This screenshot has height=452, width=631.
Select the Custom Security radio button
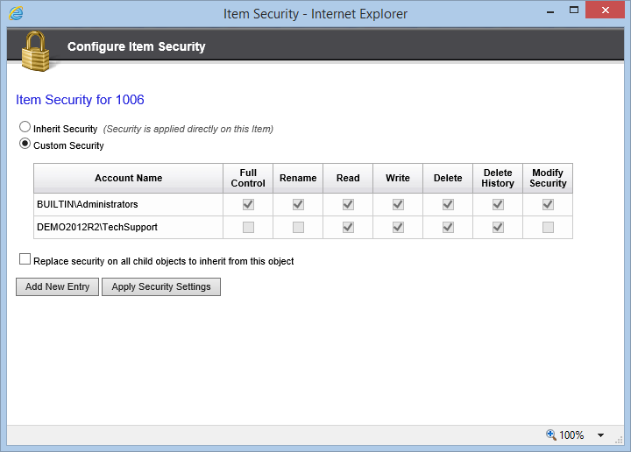coord(25,144)
